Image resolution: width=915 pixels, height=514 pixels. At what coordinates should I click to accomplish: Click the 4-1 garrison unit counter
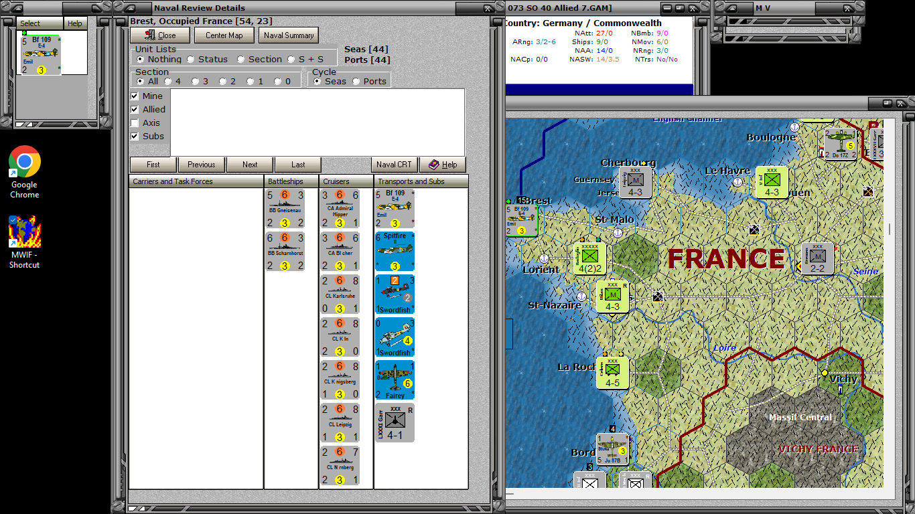click(x=395, y=423)
